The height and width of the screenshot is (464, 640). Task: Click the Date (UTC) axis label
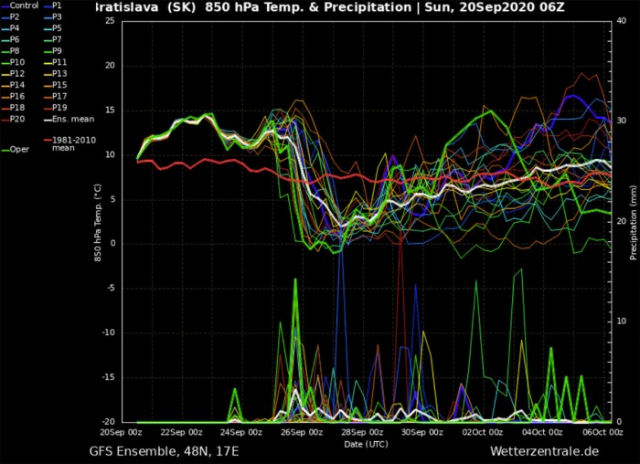[366, 445]
